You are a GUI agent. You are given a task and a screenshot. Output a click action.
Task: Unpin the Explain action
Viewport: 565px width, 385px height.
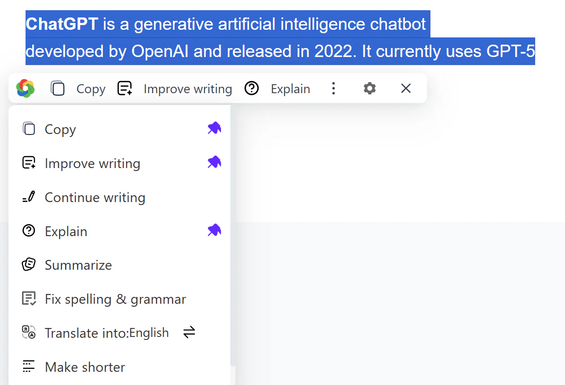click(214, 230)
